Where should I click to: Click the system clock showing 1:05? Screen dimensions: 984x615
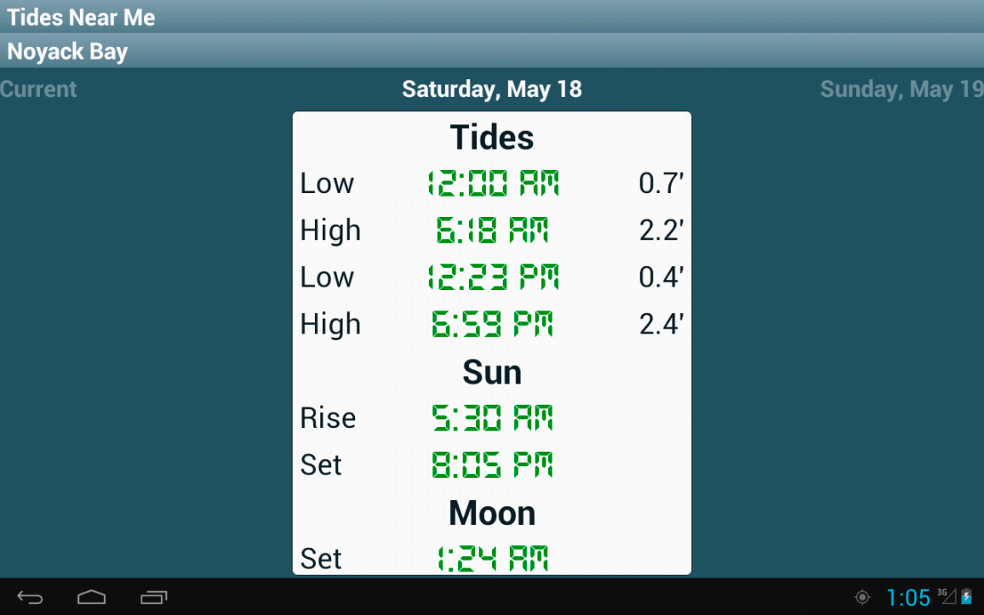point(908,598)
